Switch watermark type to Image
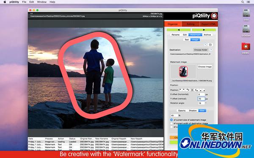Image resolution: width=254 pixels, height=158 pixels. (x=195, y=40)
